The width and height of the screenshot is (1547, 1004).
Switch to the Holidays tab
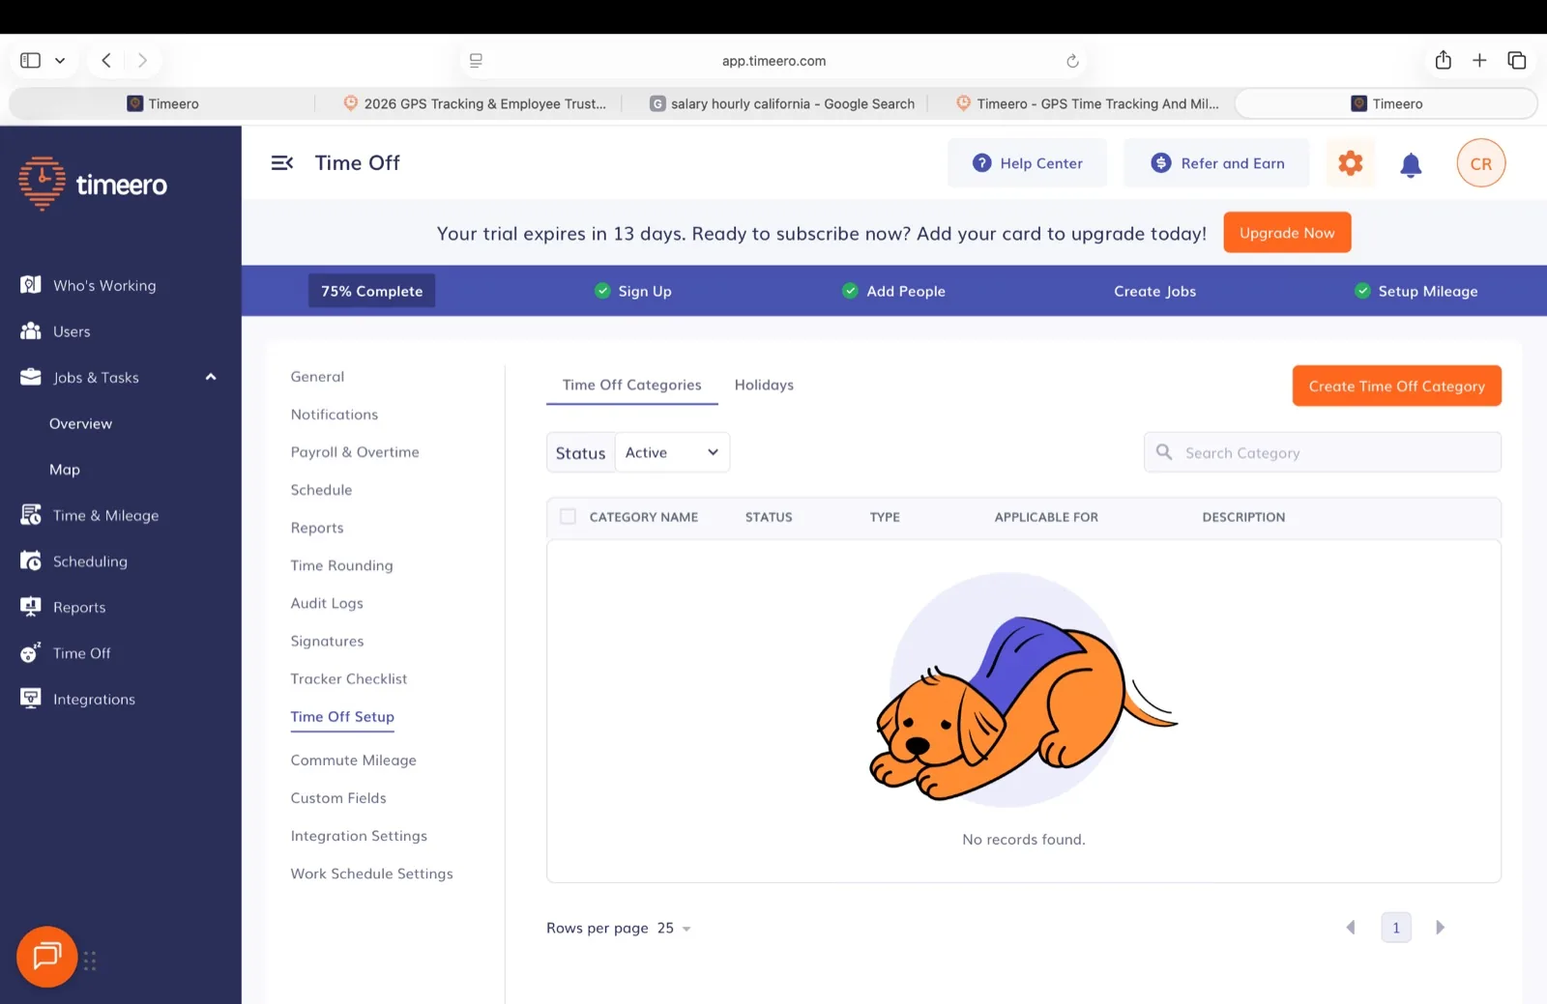764,385
